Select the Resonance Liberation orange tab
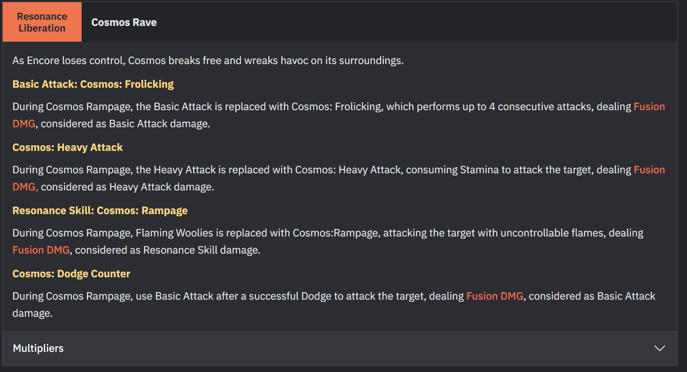This screenshot has width=687, height=372. point(42,22)
